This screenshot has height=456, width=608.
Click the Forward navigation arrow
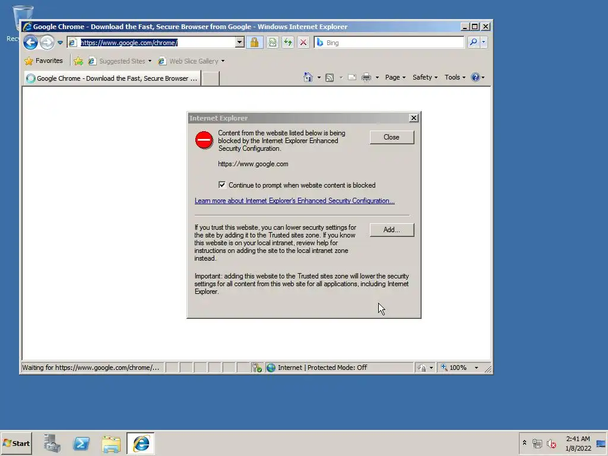(47, 42)
